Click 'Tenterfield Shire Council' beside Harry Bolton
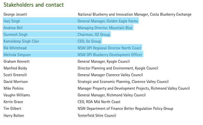 tap(97, 115)
